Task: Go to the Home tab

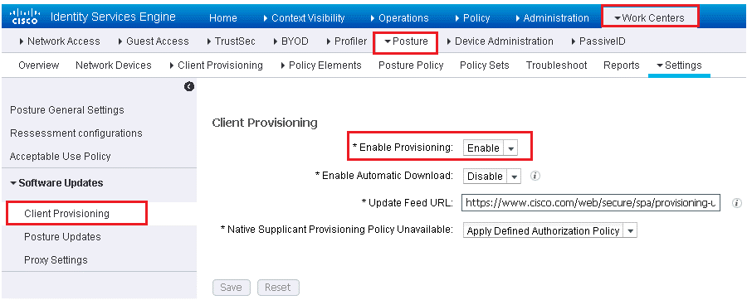Action: pos(223,18)
